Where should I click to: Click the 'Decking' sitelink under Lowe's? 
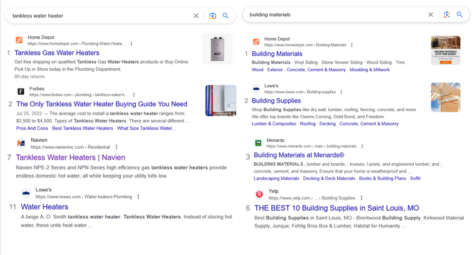tap(328, 124)
